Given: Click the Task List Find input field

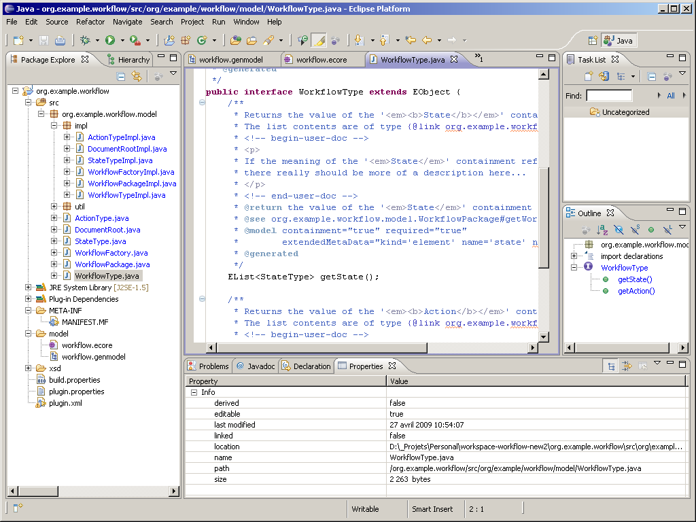Looking at the screenshot, I should [x=609, y=96].
